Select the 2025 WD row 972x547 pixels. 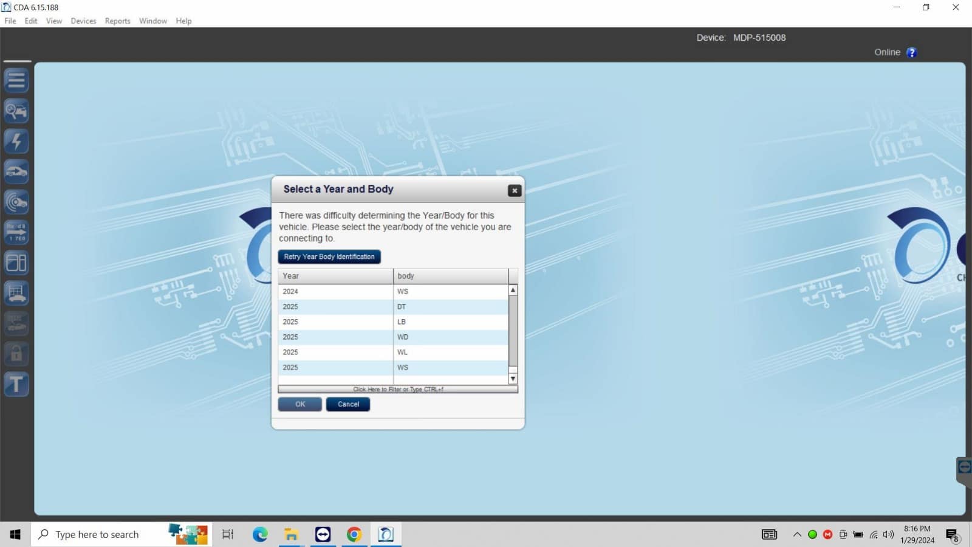point(395,337)
